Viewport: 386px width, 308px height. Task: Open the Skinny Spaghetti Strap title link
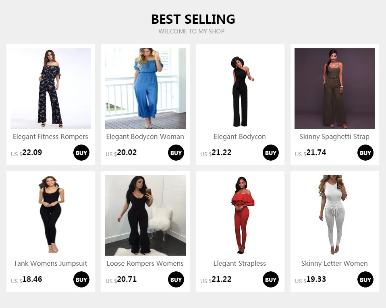click(334, 137)
